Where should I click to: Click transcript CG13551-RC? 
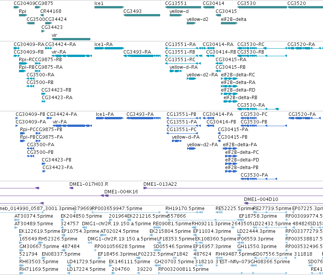183,63
